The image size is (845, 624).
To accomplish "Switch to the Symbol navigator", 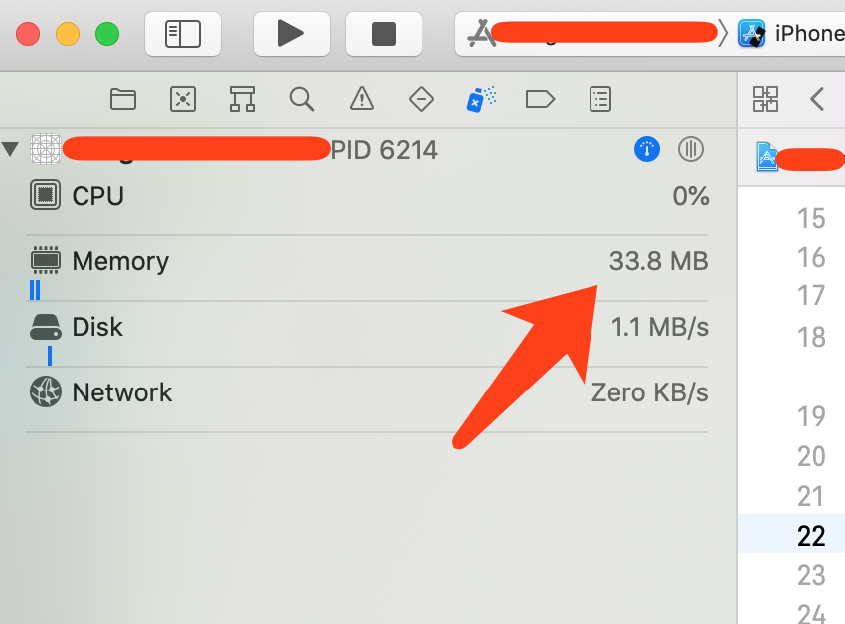I will (242, 99).
